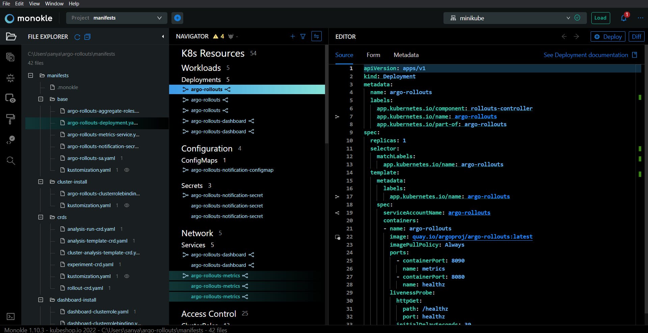Open the View menu

34,4
